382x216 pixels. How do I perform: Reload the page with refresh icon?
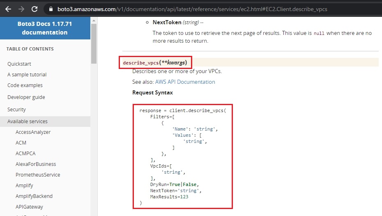pos(35,9)
